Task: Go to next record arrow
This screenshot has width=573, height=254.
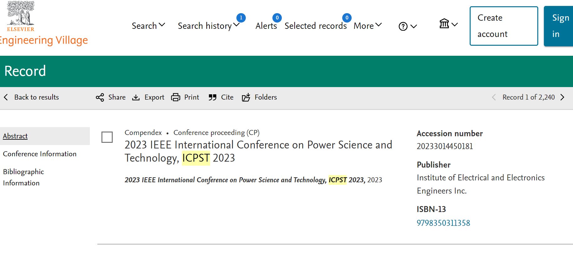Action: click(562, 97)
